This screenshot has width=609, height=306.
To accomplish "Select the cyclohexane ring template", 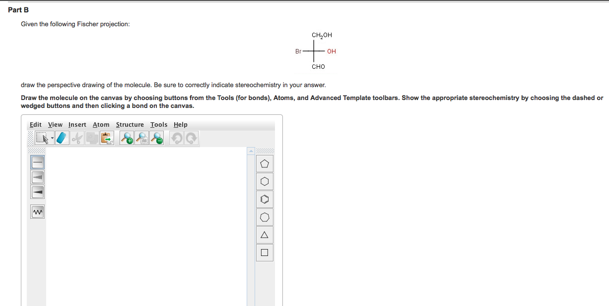I will click(x=264, y=181).
